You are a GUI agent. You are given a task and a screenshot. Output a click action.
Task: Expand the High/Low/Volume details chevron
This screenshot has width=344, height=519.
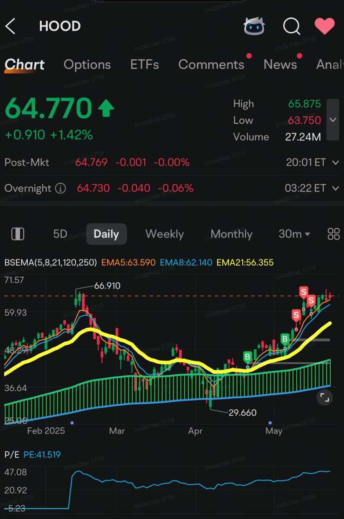pos(333,120)
